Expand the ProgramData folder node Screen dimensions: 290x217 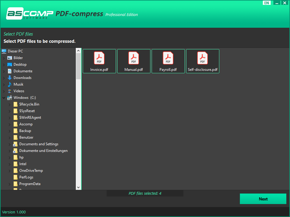(10, 184)
